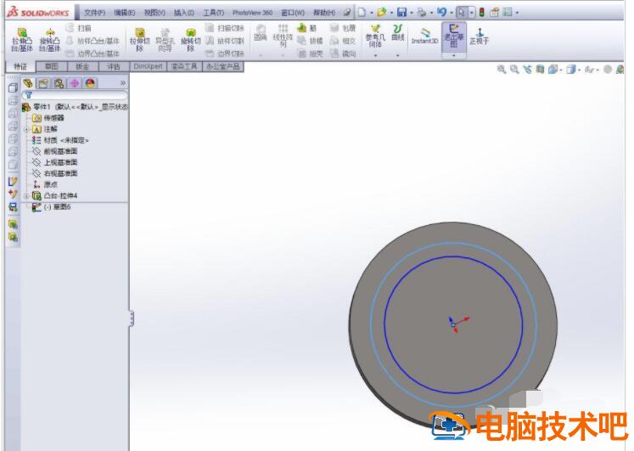
Task: Click the Appearance color ball manager tab
Action: point(90,83)
